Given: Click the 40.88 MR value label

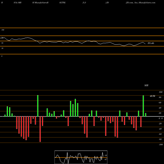Looking at the screenshot, I should (x=153, y=96).
